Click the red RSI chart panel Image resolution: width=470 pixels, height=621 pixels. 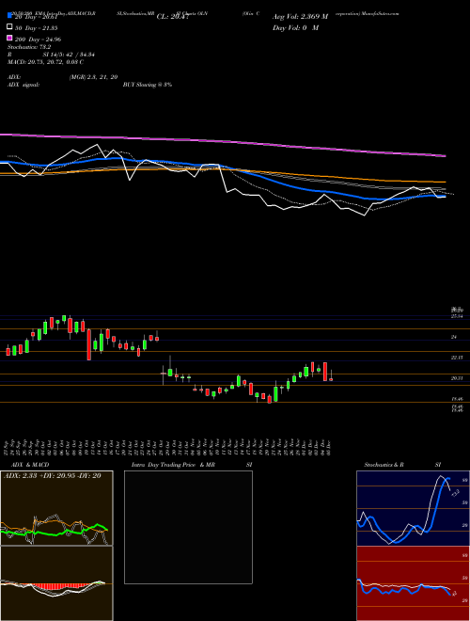pyautogui.click(x=413, y=583)
